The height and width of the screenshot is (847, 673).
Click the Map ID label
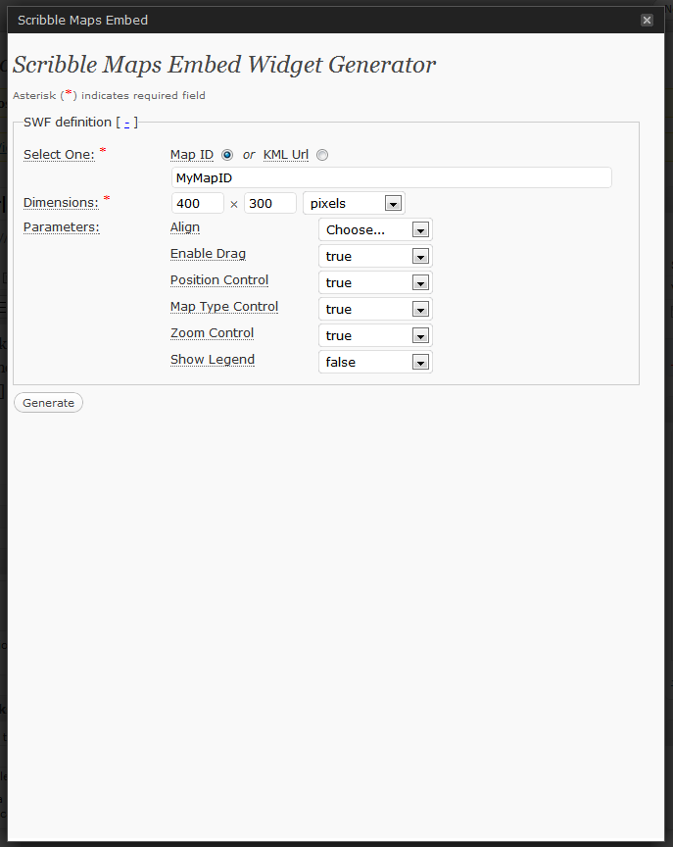click(x=192, y=155)
